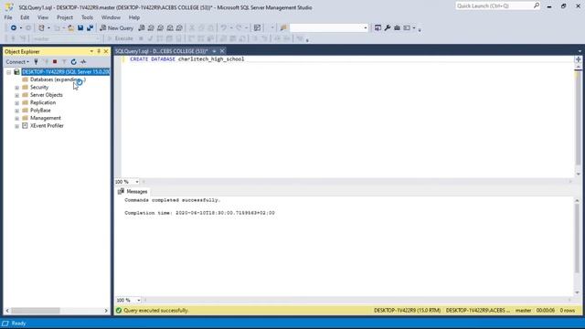Refresh the Object Explorer tree

[73, 62]
